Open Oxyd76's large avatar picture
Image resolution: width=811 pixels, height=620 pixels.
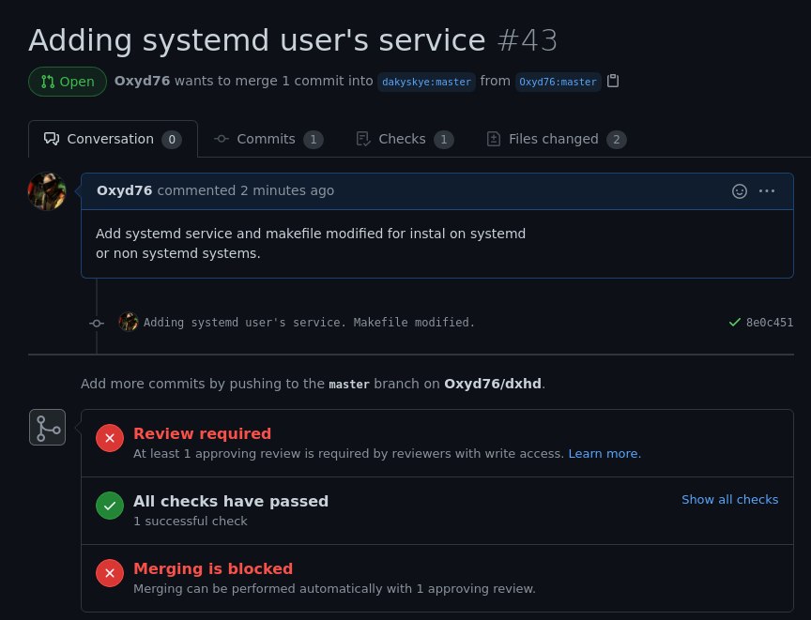[x=47, y=191]
